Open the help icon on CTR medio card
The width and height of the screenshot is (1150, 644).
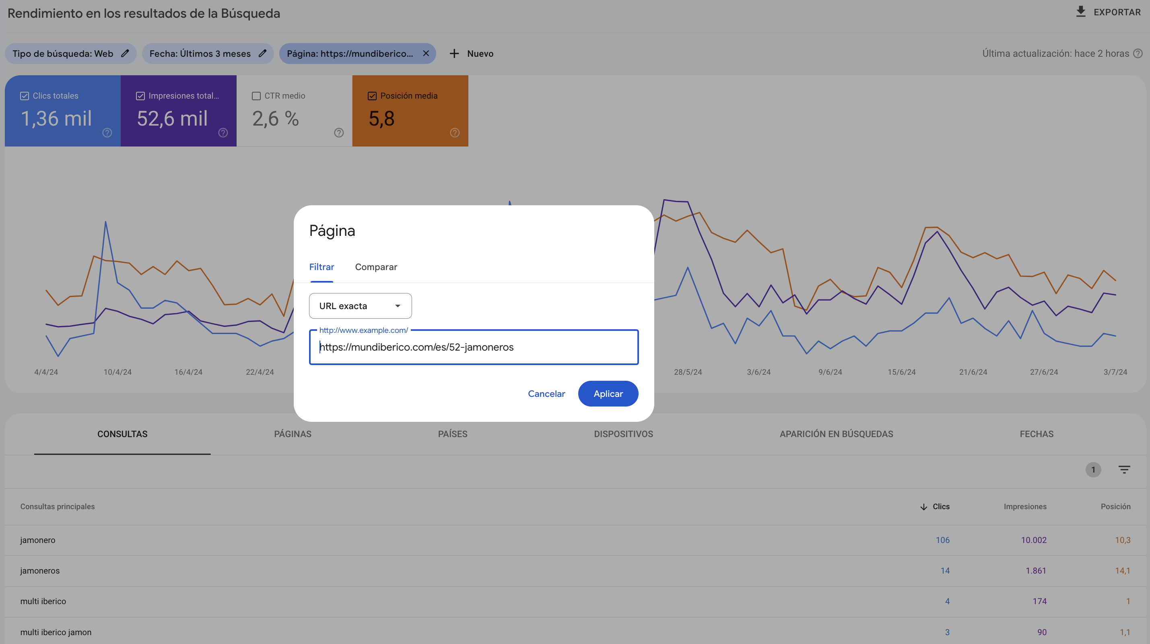pos(338,132)
